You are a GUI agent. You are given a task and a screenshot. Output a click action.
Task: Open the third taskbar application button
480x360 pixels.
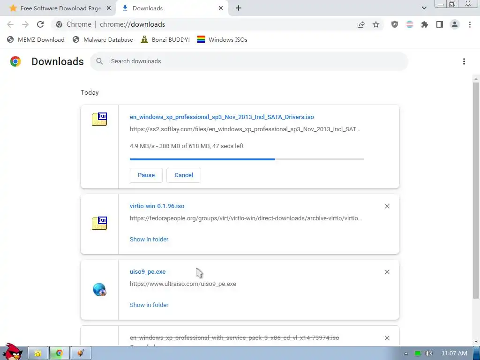81,353
